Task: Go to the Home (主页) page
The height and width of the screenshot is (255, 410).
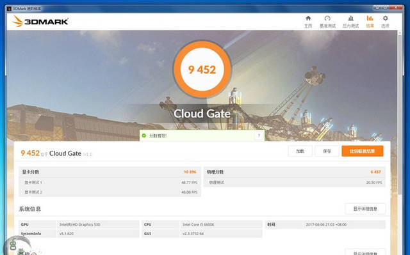Action: coord(308,21)
